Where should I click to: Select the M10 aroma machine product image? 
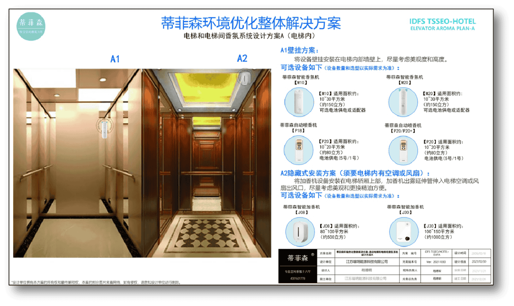[x=299, y=102]
